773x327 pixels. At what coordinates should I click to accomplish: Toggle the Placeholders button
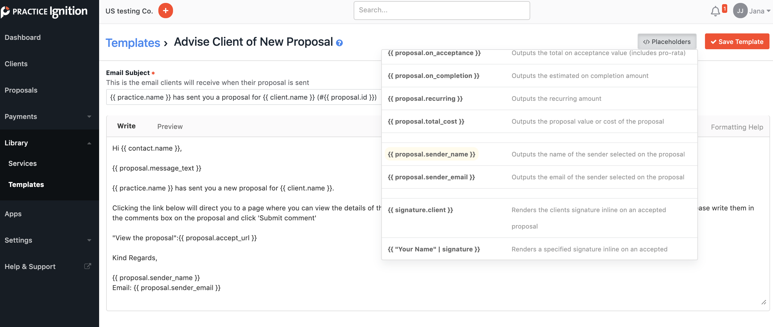click(667, 42)
